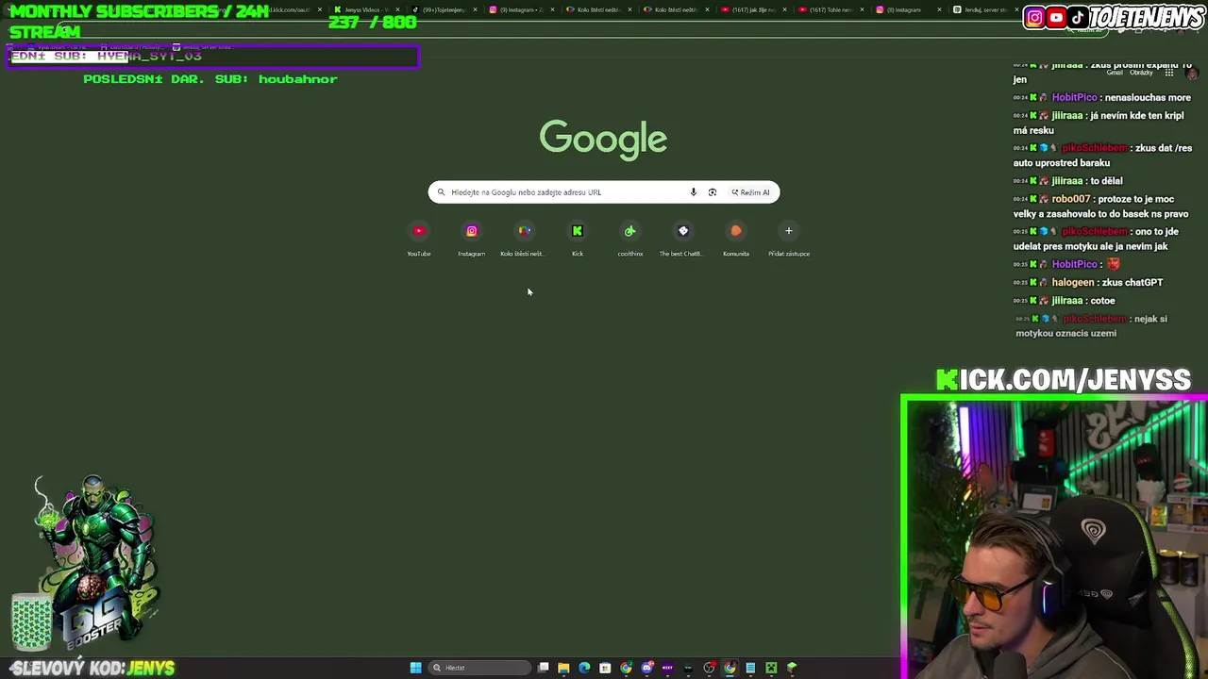The image size is (1208, 679).
Task: Open the Instagram shortcut tile
Action: tap(472, 239)
